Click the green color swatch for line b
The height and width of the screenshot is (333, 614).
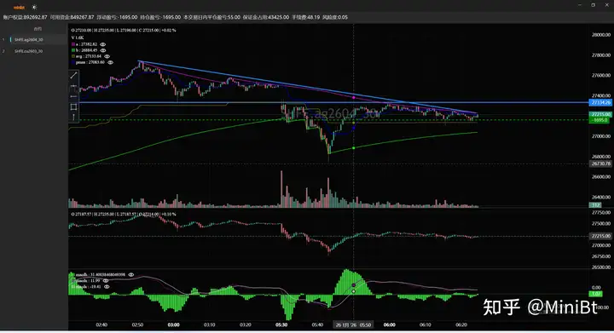tap(72, 50)
